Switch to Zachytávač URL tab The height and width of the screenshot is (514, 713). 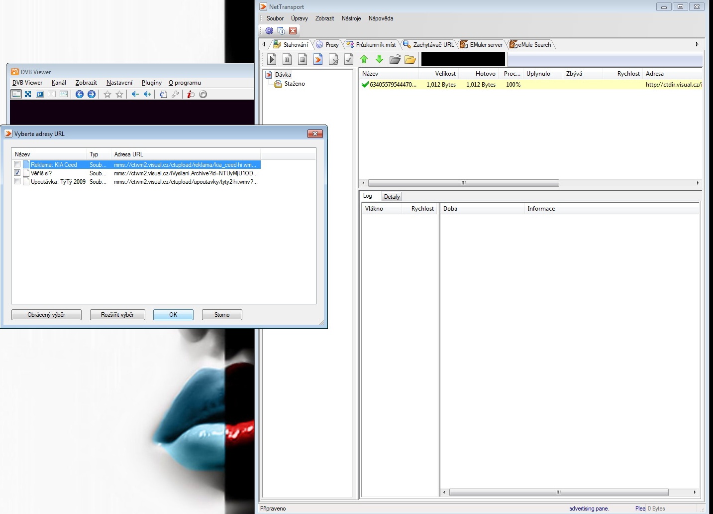(429, 45)
